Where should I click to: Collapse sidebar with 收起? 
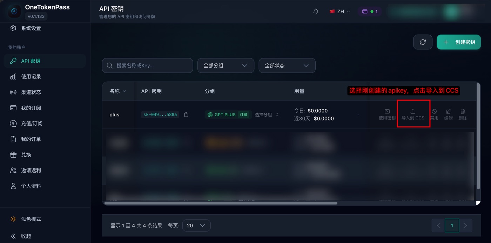tap(45, 236)
